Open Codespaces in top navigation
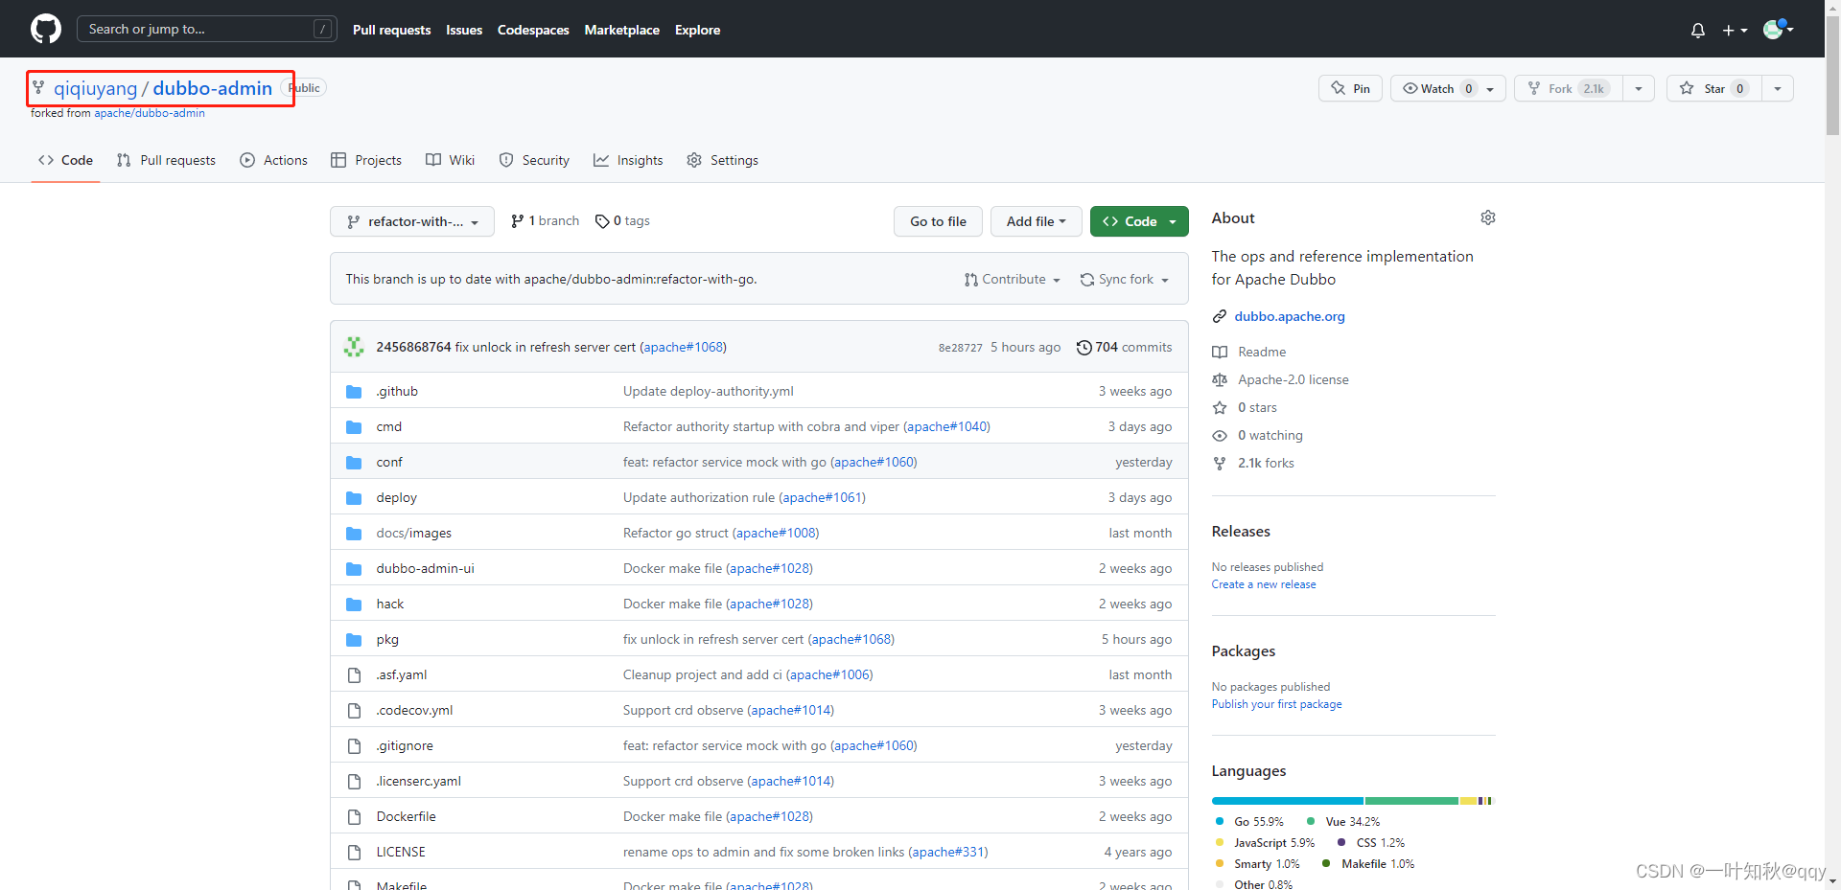 [533, 30]
